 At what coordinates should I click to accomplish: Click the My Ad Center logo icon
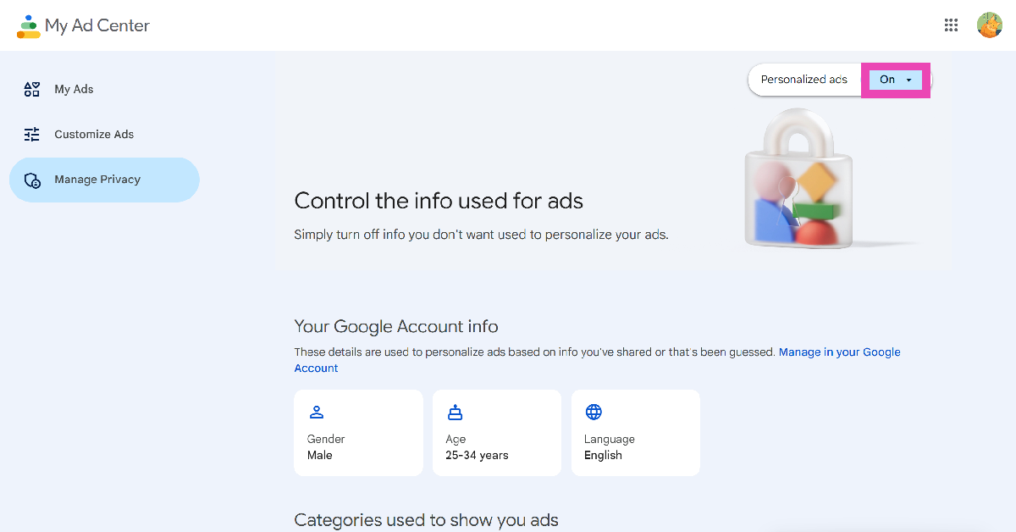coord(29,26)
